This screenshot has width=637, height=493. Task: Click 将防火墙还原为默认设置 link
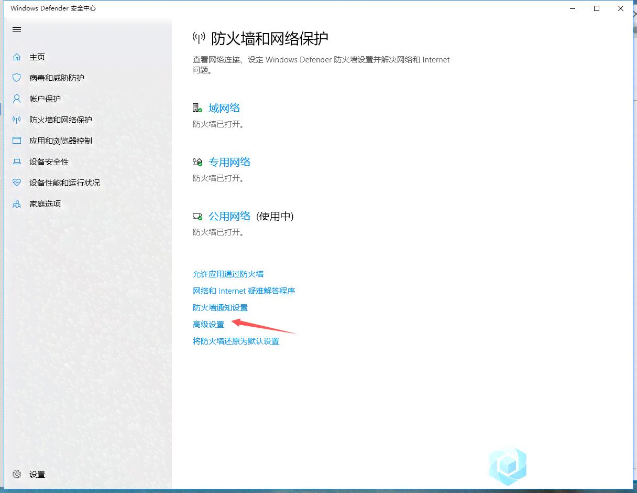click(x=236, y=341)
